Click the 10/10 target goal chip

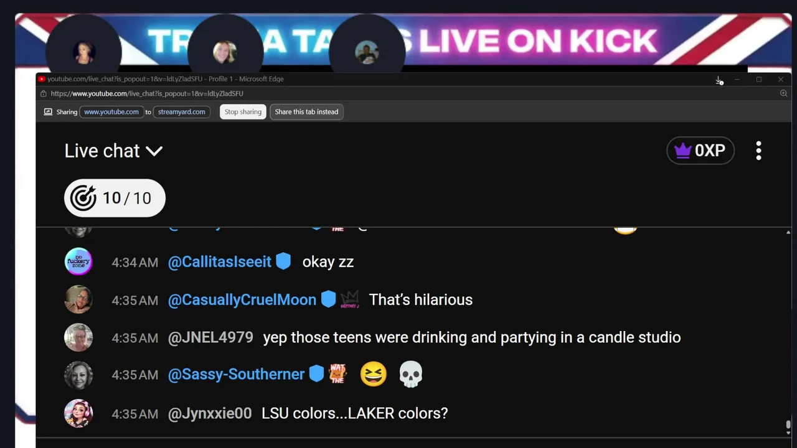point(115,198)
